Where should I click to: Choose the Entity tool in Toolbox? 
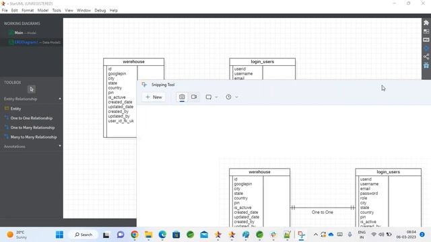pos(15,109)
